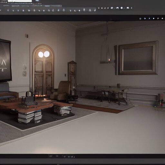Open the gear-like icon at viewport header's end
This screenshot has height=165, width=165.
tap(162, 18)
